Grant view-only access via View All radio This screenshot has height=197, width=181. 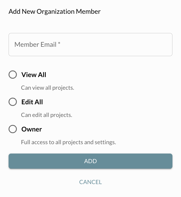click(13, 75)
